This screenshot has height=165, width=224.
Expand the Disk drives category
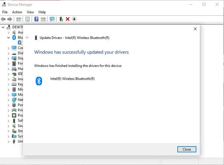9,53
